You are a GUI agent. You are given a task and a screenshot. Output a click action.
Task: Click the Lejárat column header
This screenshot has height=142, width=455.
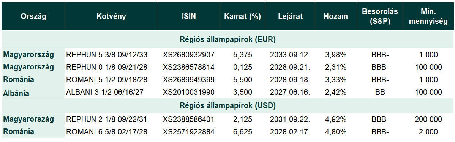(x=290, y=17)
